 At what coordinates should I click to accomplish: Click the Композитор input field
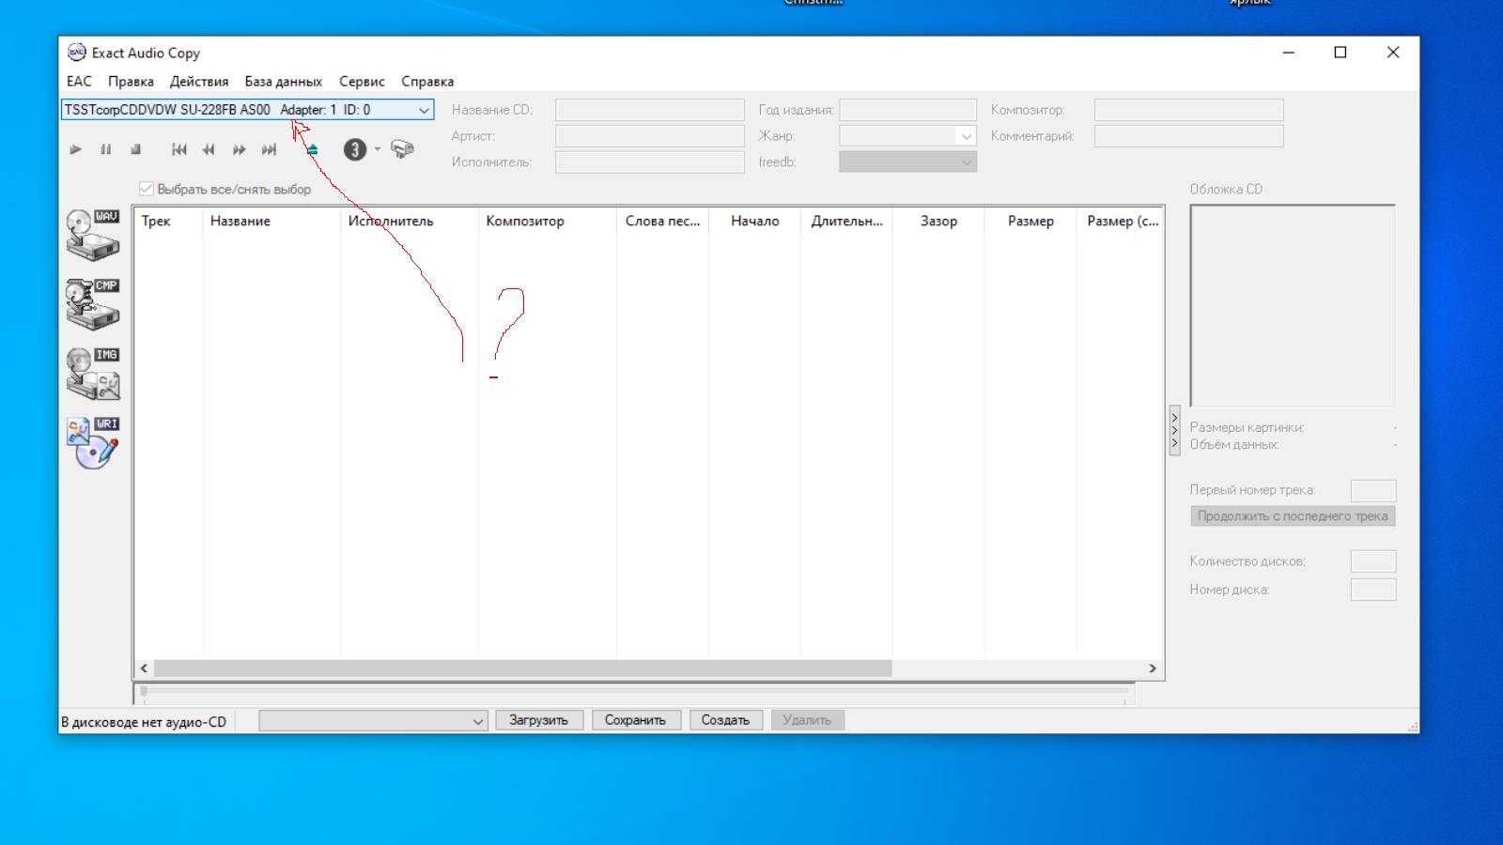pyautogui.click(x=1188, y=110)
